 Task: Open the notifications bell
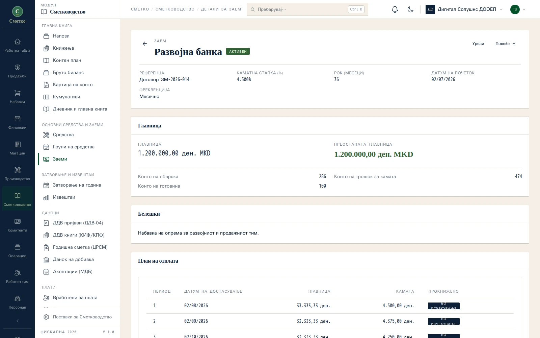[395, 9]
